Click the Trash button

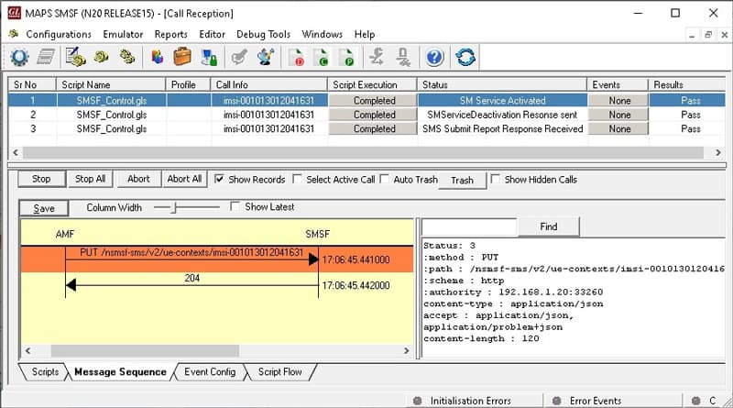coord(463,180)
